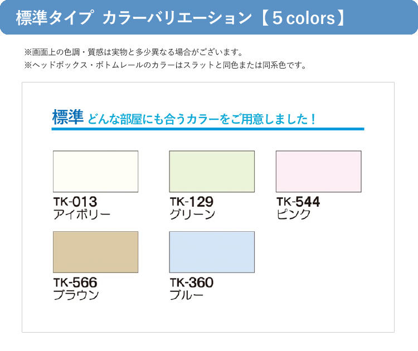Screen dimensions: 418x351
Task: Click the TK-013 code label
Action: [x=75, y=202]
